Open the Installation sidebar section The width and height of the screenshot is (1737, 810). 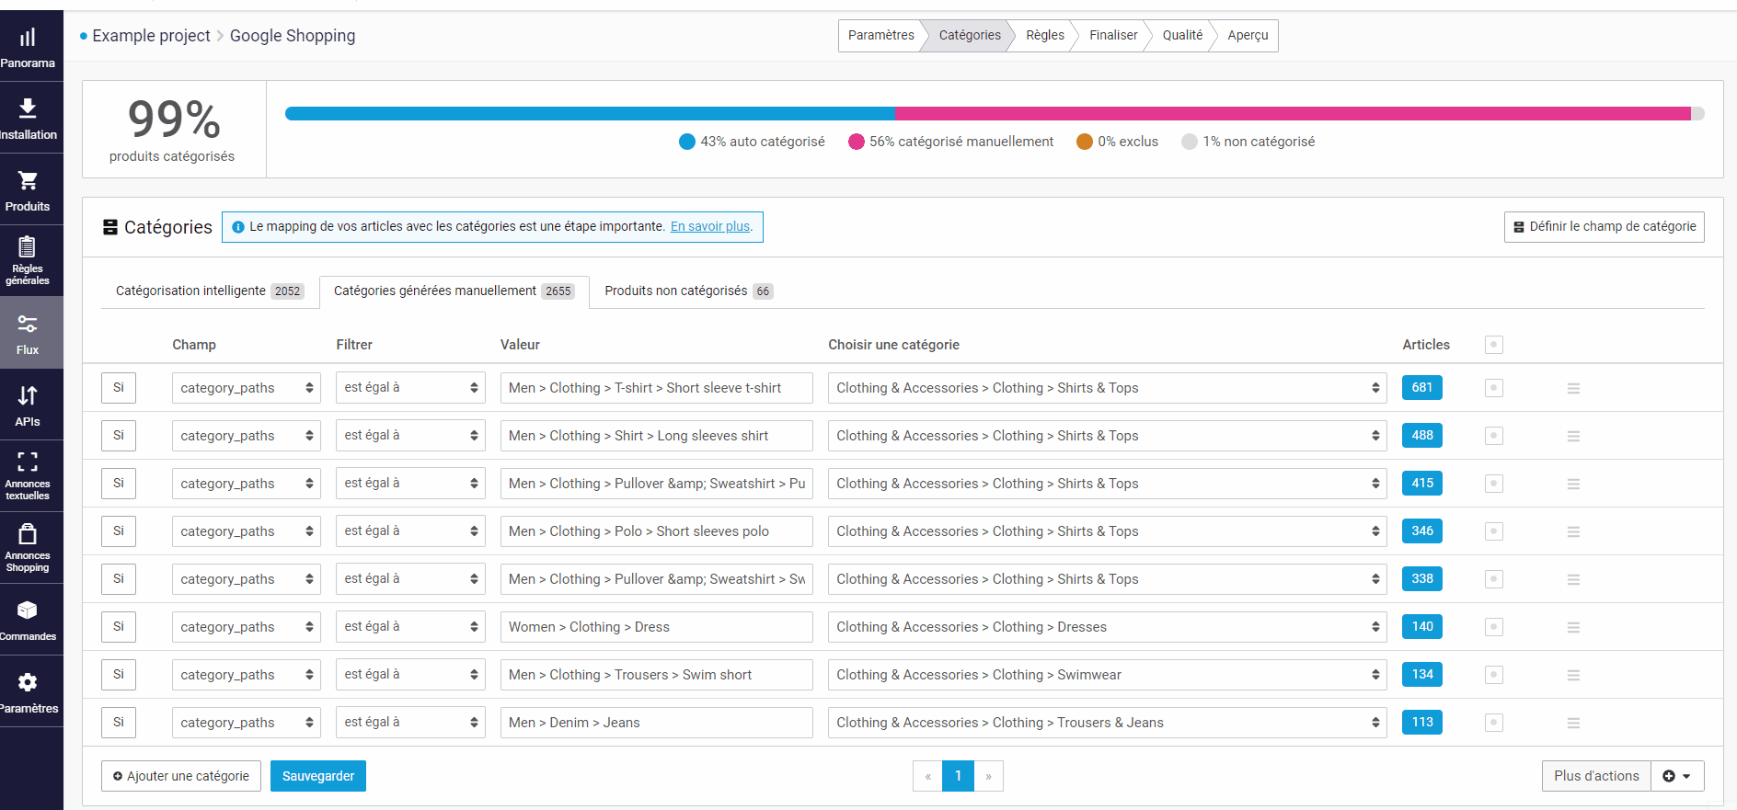pyautogui.click(x=28, y=119)
